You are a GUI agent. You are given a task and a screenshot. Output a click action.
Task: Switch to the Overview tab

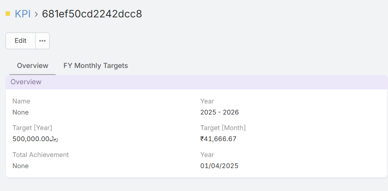pyautogui.click(x=33, y=66)
